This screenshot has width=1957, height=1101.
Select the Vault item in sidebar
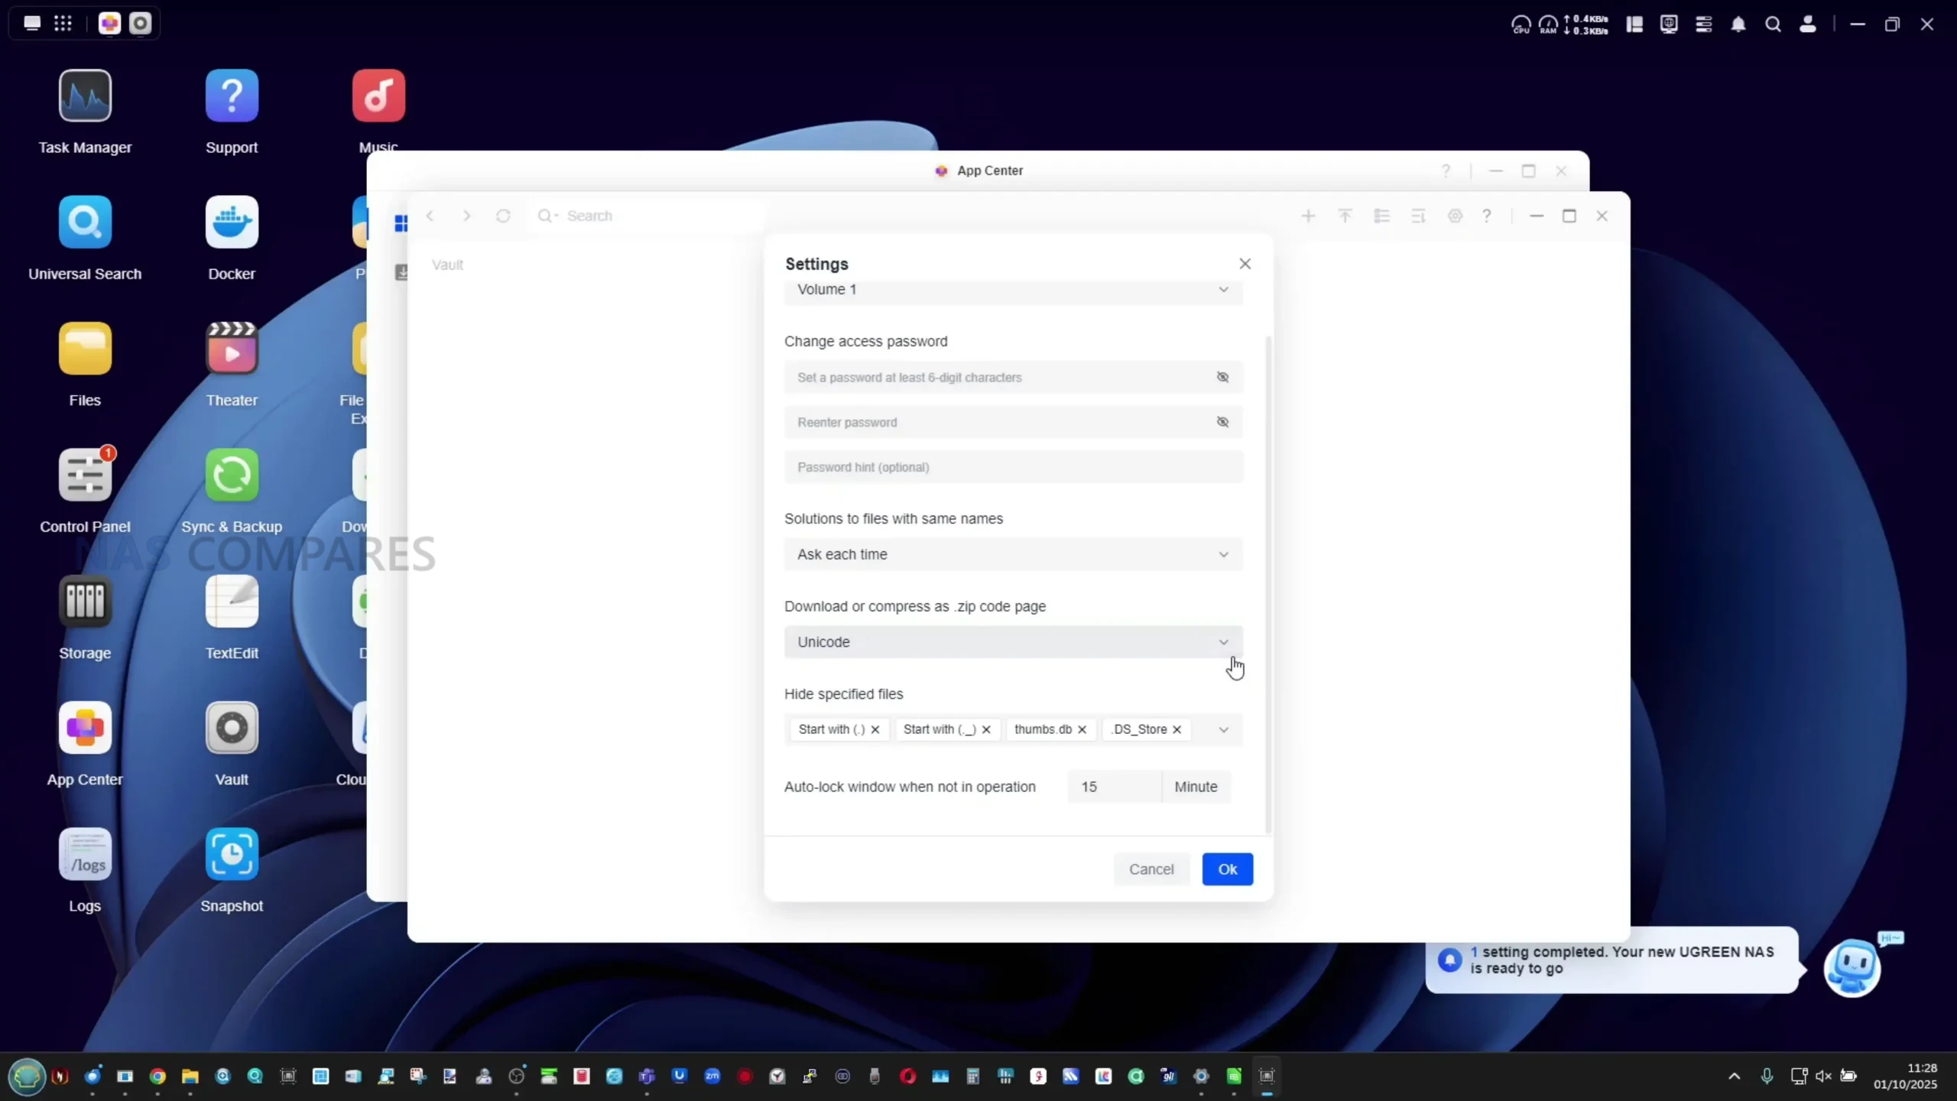click(447, 265)
